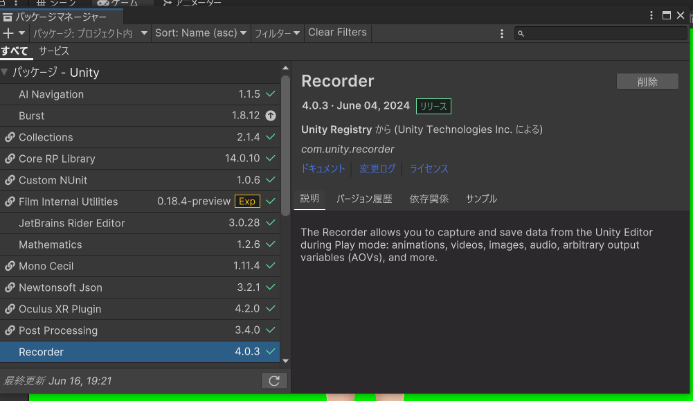Click the search magnifier icon

pyautogui.click(x=521, y=34)
